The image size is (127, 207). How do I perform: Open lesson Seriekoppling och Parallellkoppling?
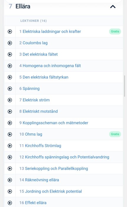coord(53,169)
